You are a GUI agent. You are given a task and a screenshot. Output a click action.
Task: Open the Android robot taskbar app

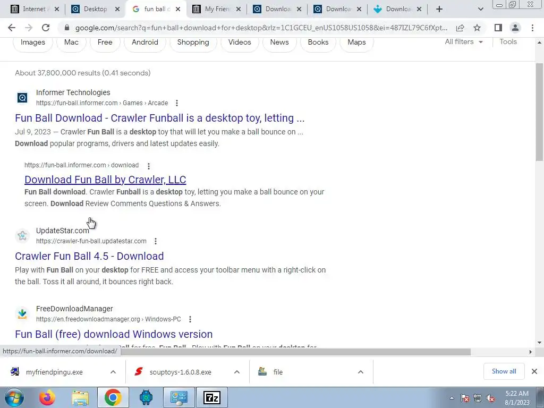[146, 397]
